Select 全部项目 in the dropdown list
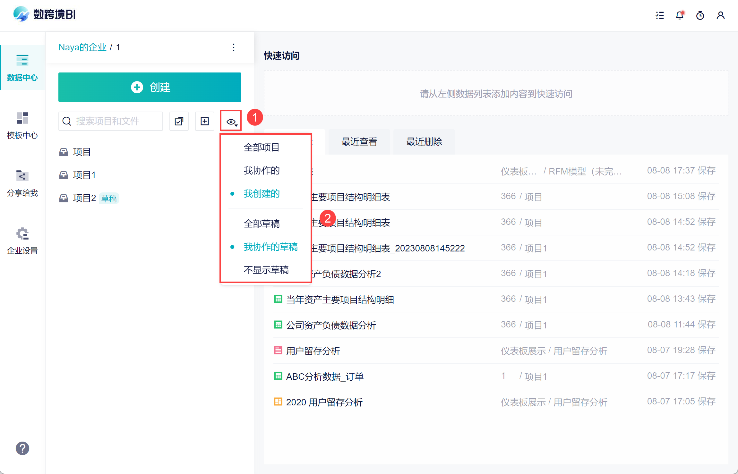Viewport: 738px width, 474px height. click(x=262, y=147)
